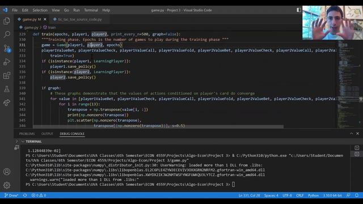Open the Accounts icon
The height and width of the screenshot is (204, 363).
(7, 172)
